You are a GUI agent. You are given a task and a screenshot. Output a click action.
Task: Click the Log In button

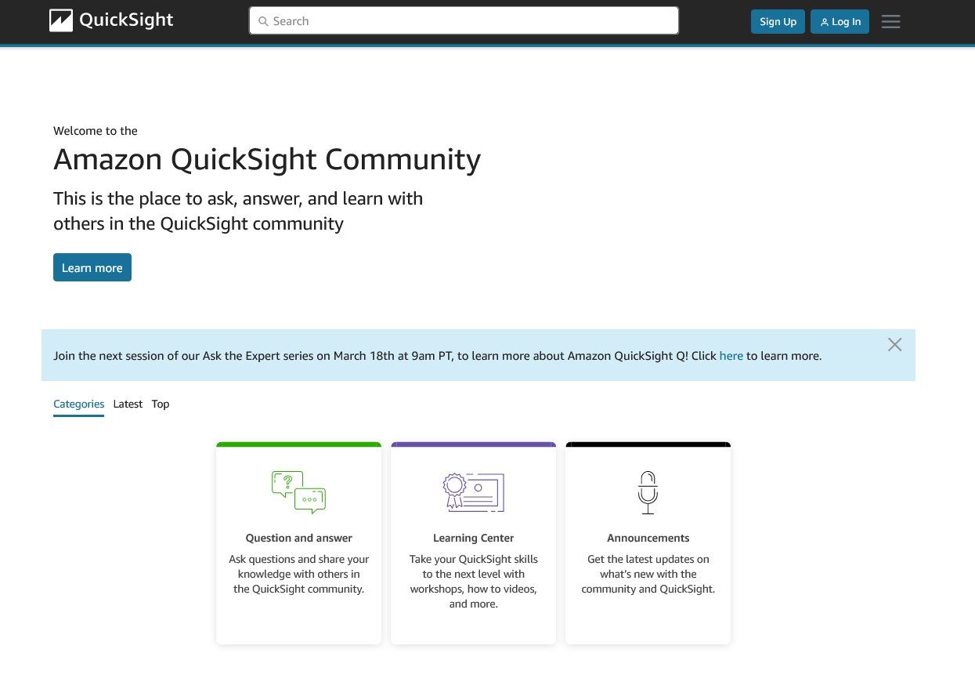point(840,22)
